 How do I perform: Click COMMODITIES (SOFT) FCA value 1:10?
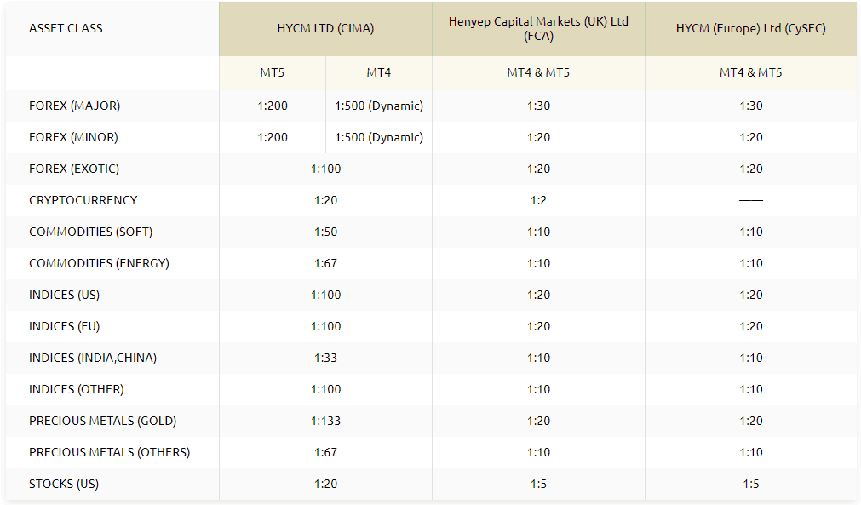(x=538, y=232)
